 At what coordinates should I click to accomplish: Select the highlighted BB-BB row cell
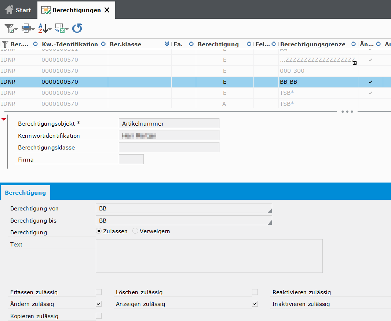(318, 82)
